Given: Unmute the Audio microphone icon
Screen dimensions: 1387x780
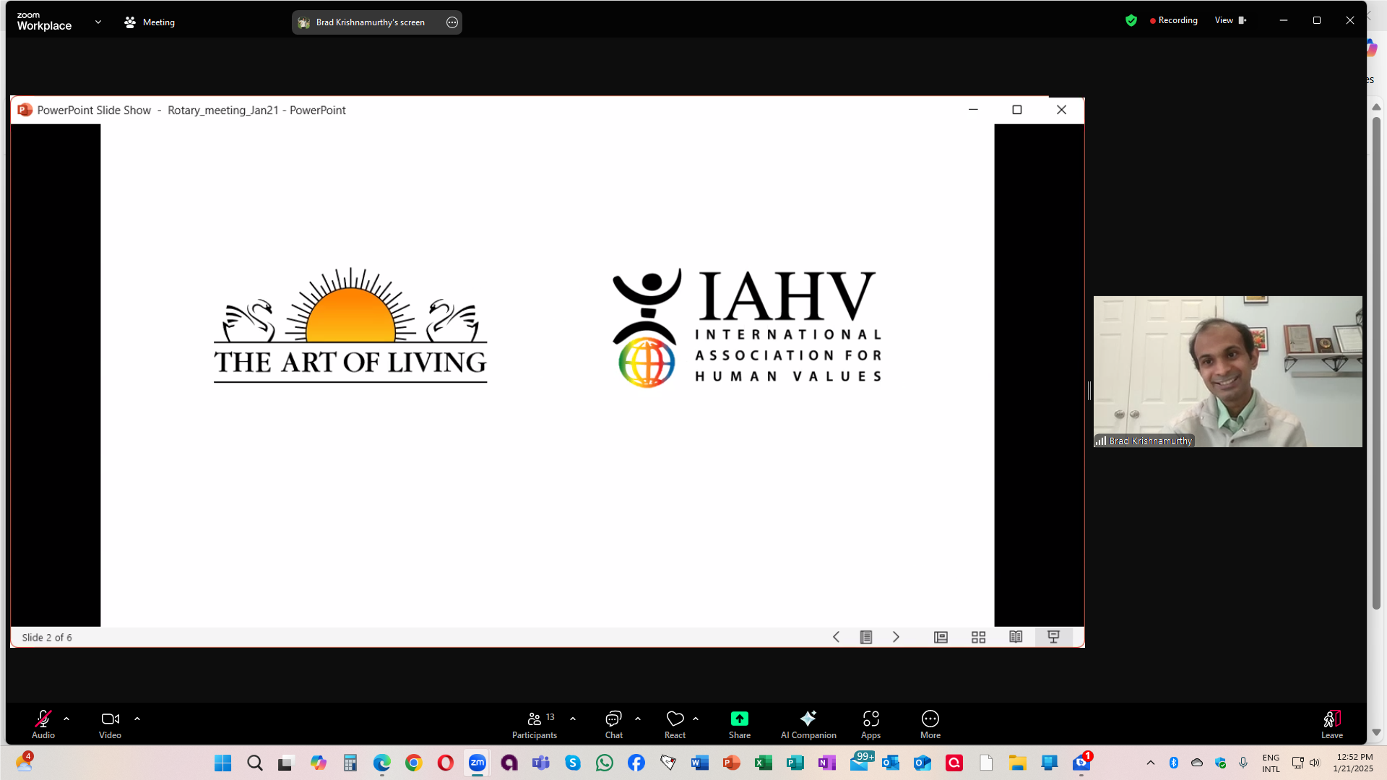Looking at the screenshot, I should coord(43,719).
